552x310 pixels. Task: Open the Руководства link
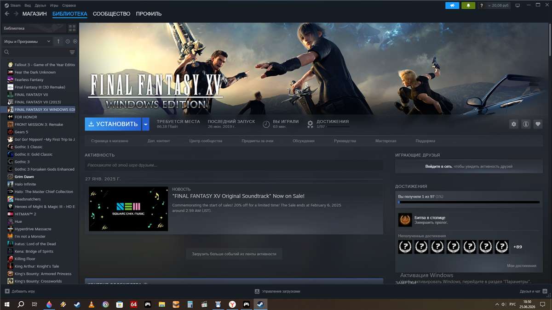pyautogui.click(x=345, y=141)
